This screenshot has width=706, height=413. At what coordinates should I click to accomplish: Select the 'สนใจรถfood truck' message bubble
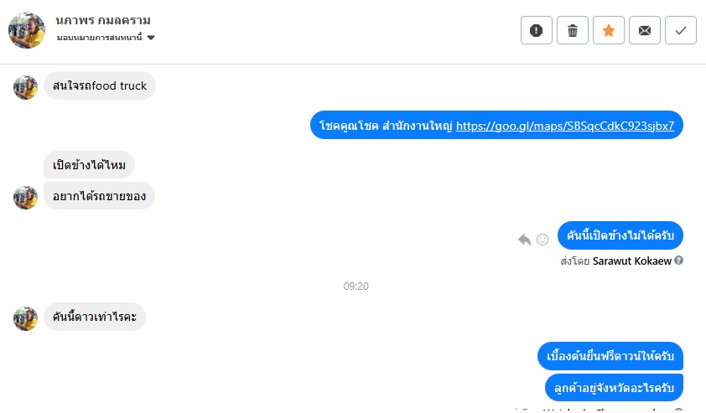point(100,85)
